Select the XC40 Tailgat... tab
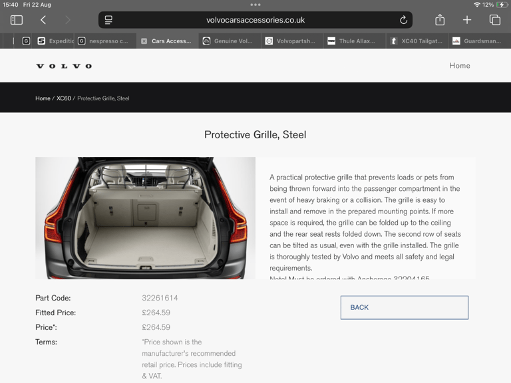This screenshot has width=511, height=383. pos(417,41)
